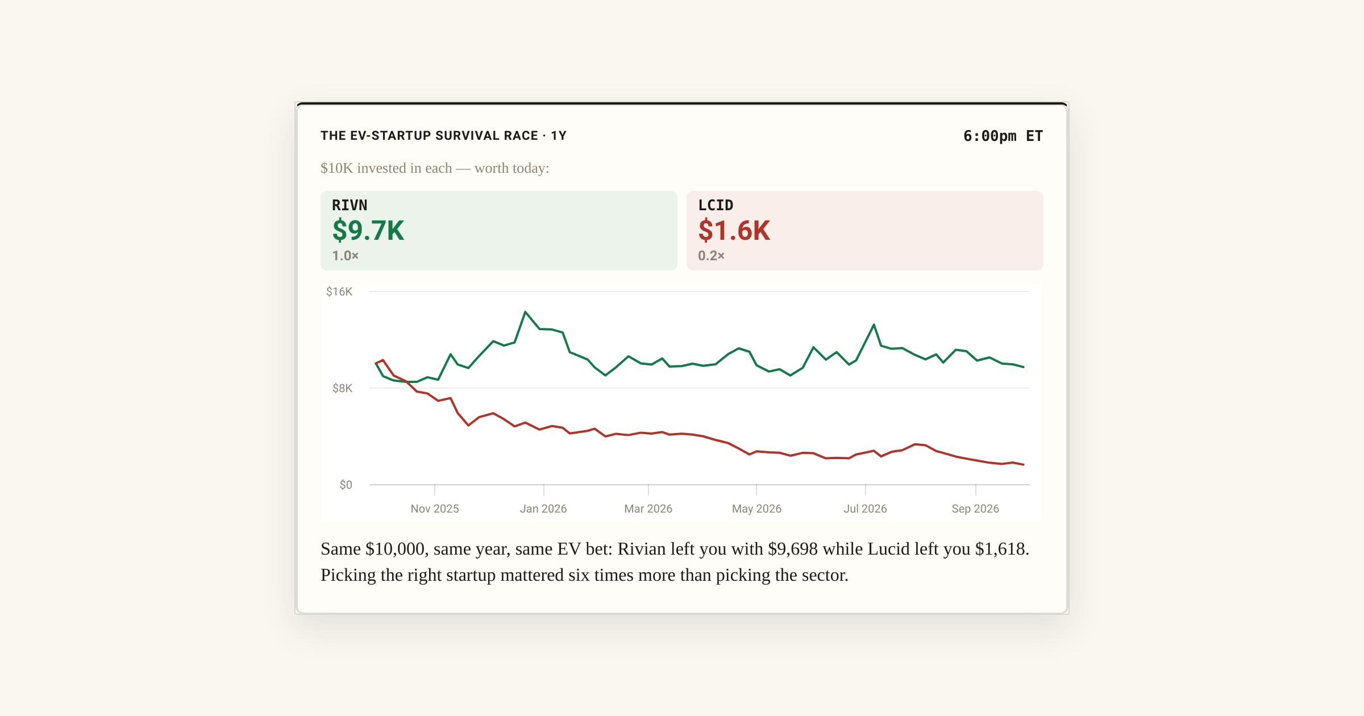Image resolution: width=1364 pixels, height=716 pixels.
Task: Click the $1.6K value in LCID card
Action: click(x=734, y=231)
